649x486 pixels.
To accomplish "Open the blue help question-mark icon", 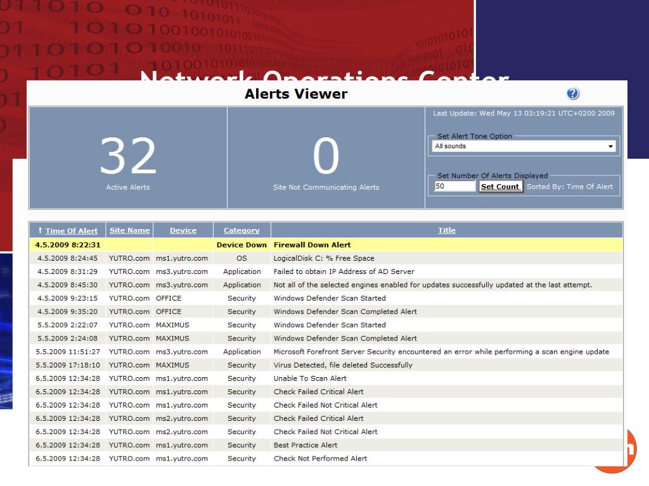I will tap(573, 94).
